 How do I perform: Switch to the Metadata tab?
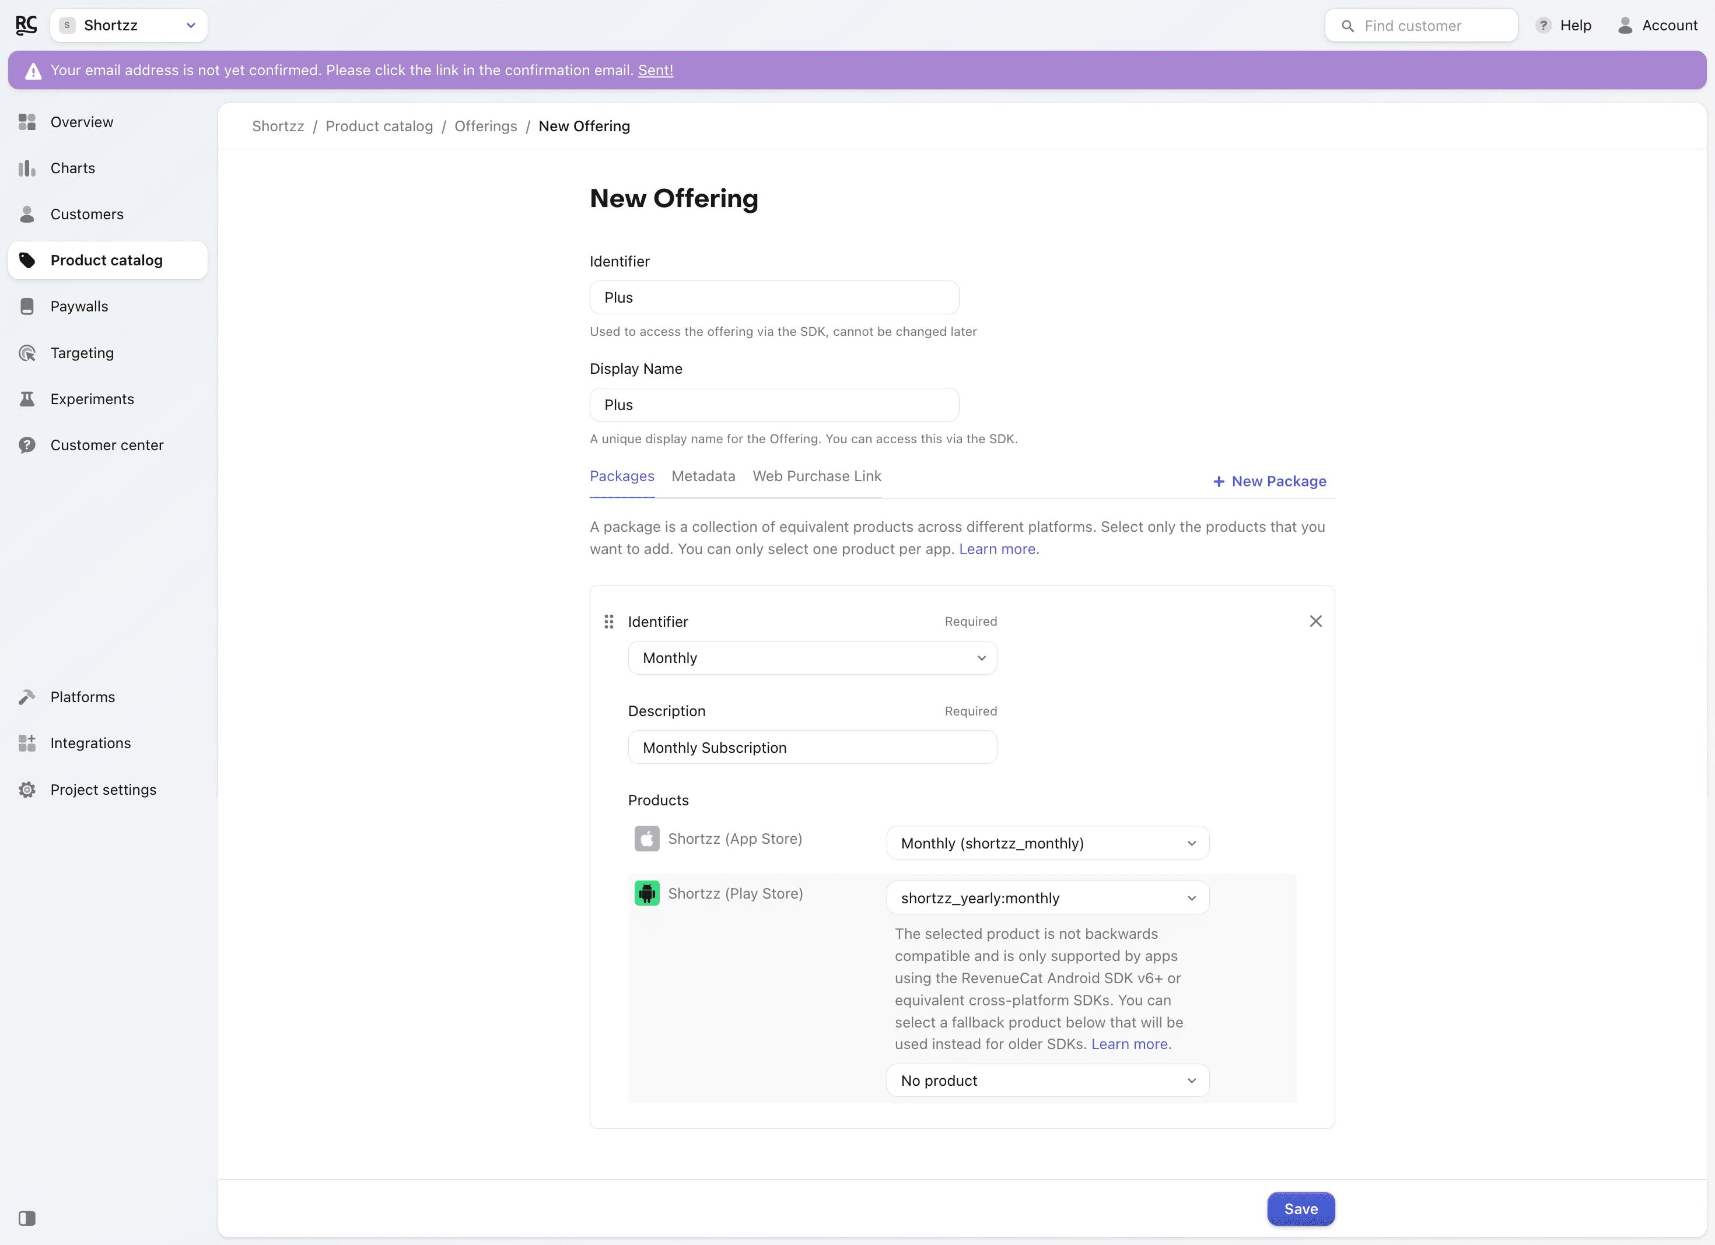[702, 475]
